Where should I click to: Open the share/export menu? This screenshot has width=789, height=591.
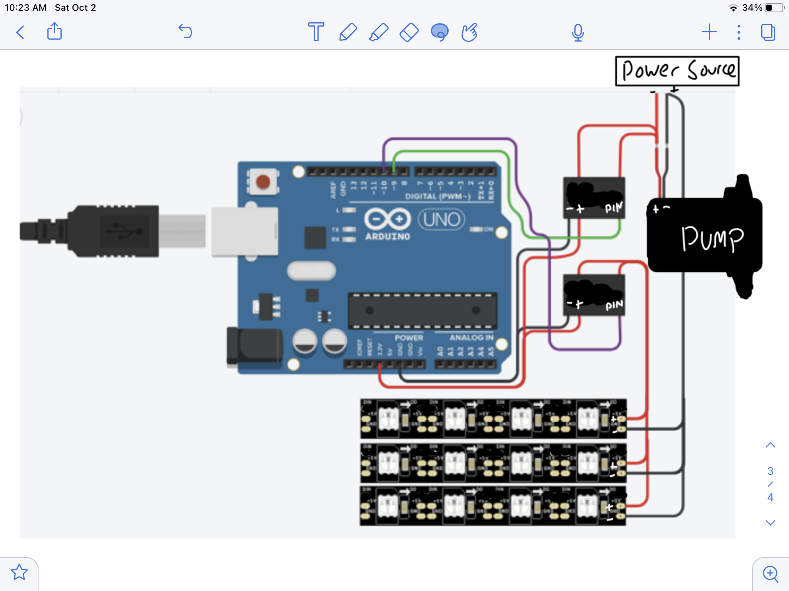(x=54, y=32)
